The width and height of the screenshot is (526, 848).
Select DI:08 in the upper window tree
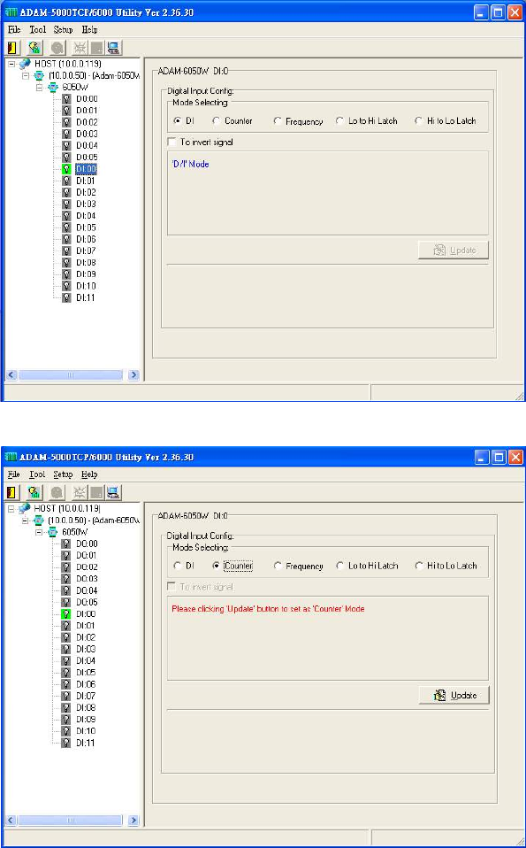(86, 263)
